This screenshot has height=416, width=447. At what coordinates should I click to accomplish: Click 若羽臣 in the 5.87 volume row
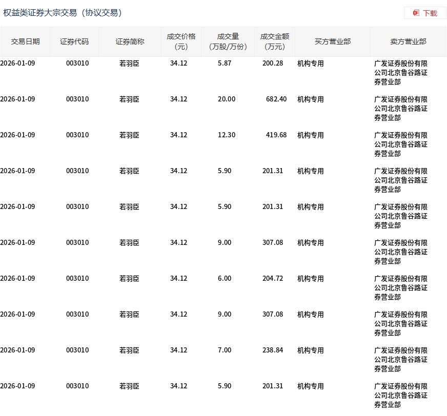(129, 63)
